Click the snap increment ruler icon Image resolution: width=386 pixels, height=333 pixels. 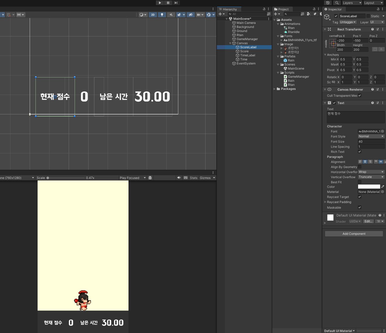(x=19, y=15)
